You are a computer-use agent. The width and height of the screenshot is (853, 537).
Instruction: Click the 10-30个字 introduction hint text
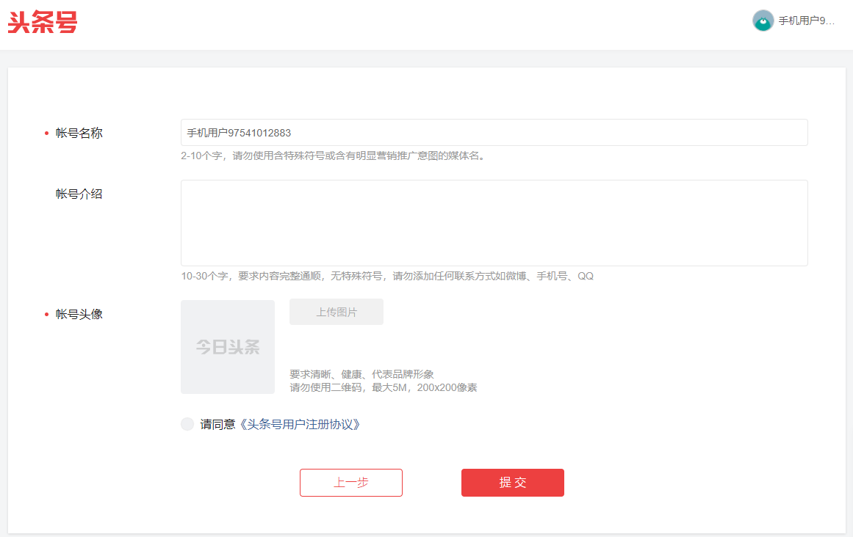[x=389, y=276]
